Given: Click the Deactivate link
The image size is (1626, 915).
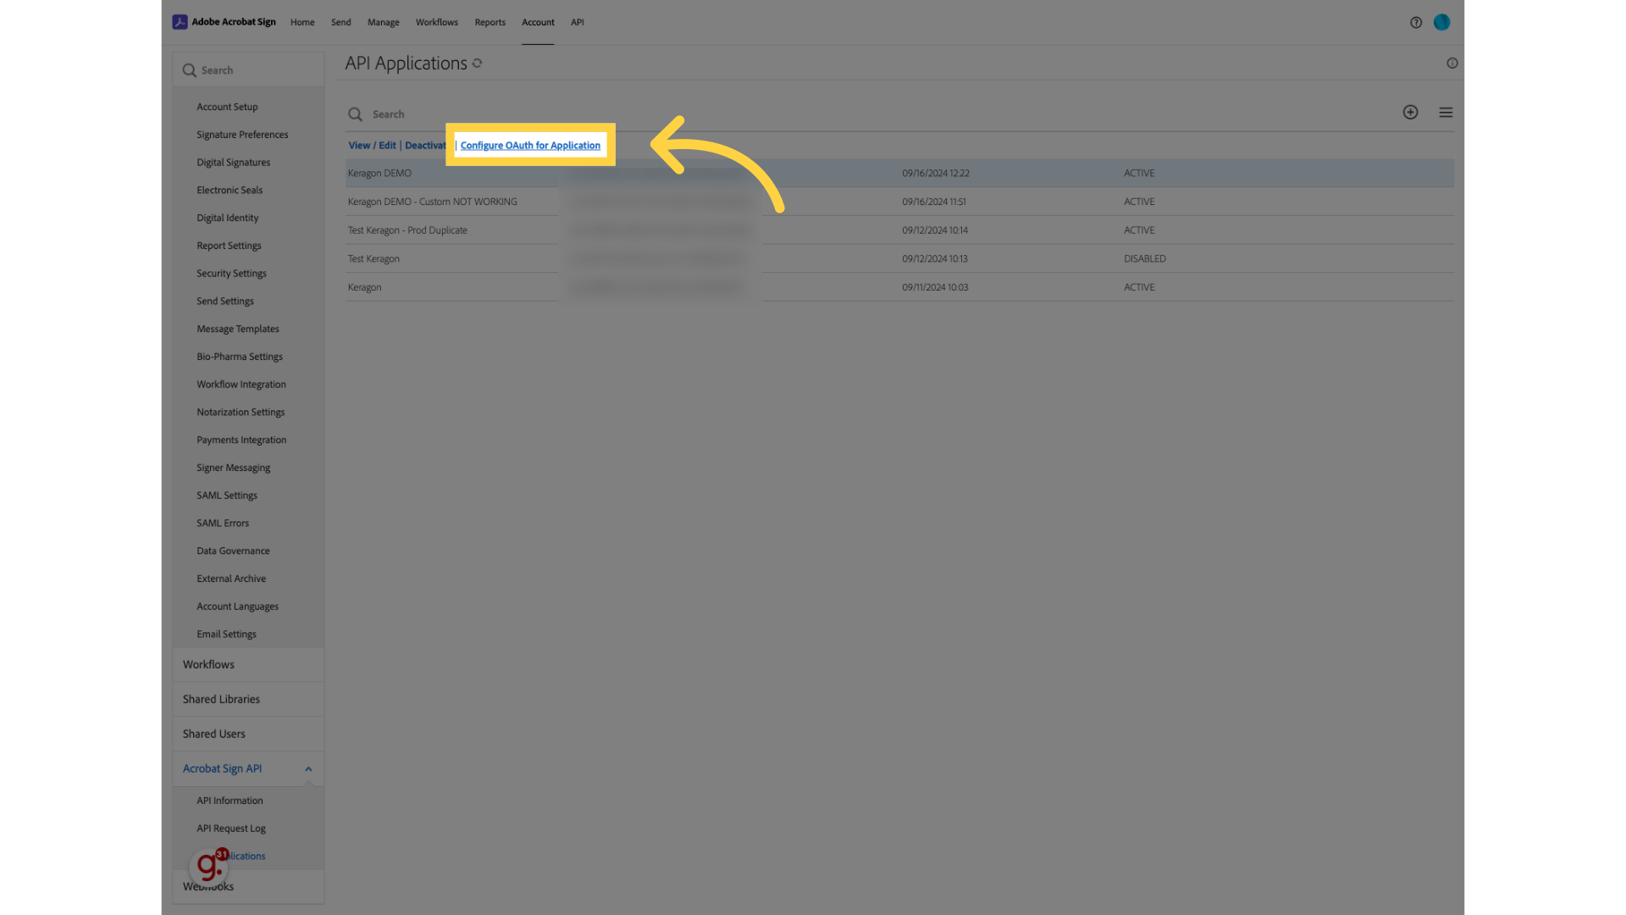Looking at the screenshot, I should click(x=426, y=146).
